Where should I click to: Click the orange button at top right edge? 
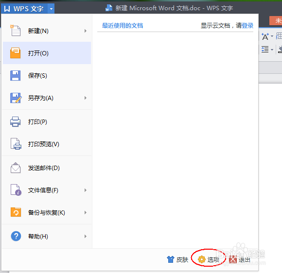(x=276, y=20)
